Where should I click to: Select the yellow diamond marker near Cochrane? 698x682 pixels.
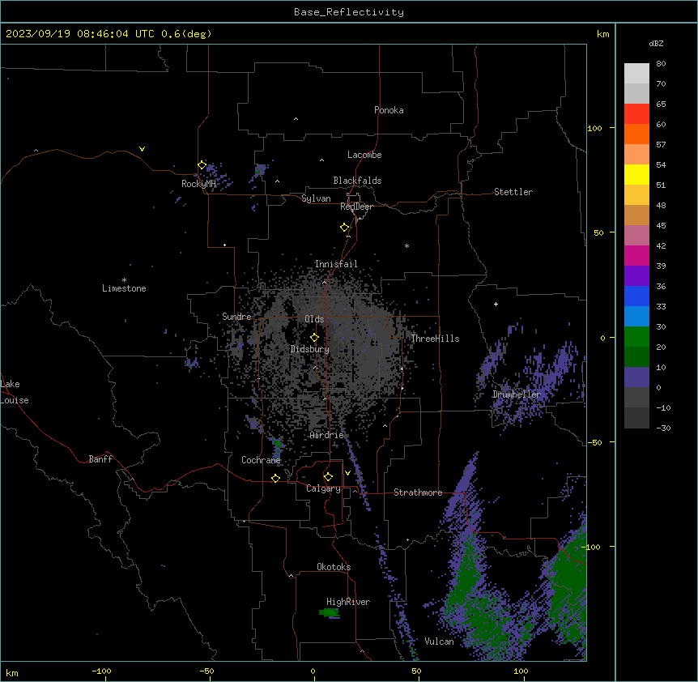[275, 478]
